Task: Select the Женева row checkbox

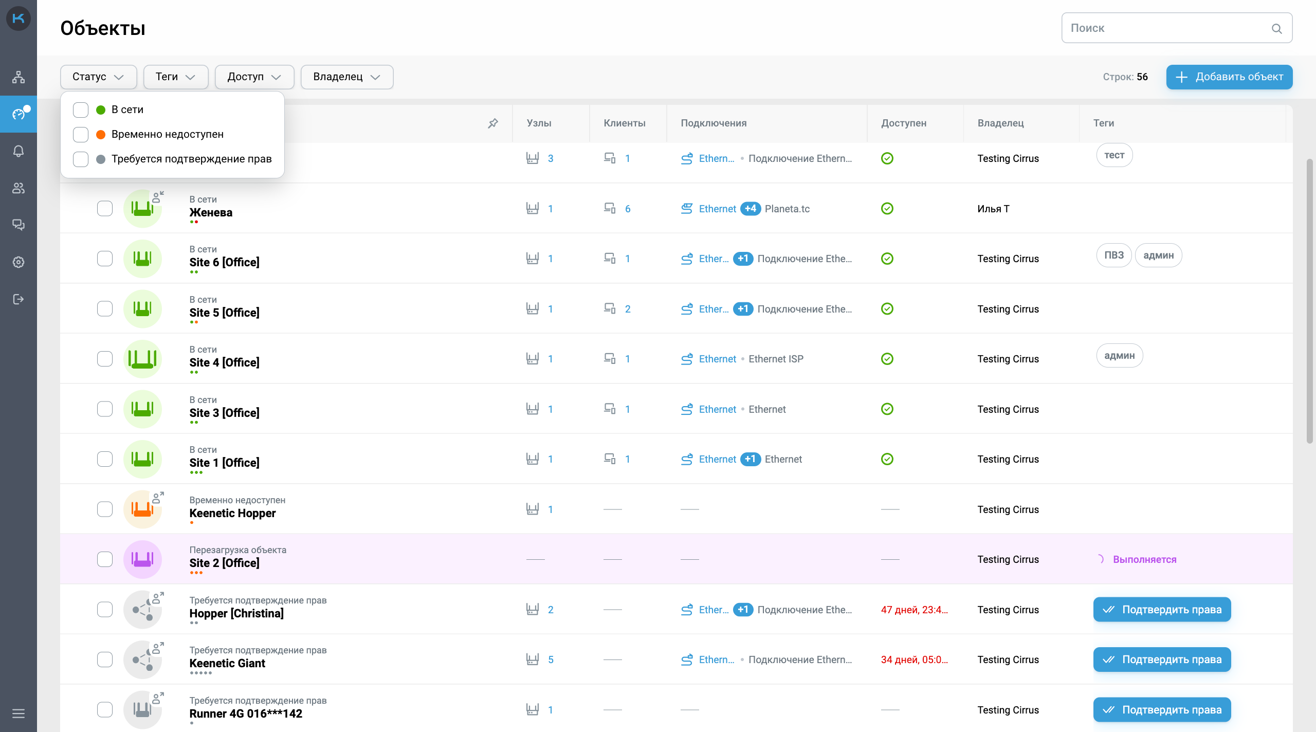Action: [105, 209]
